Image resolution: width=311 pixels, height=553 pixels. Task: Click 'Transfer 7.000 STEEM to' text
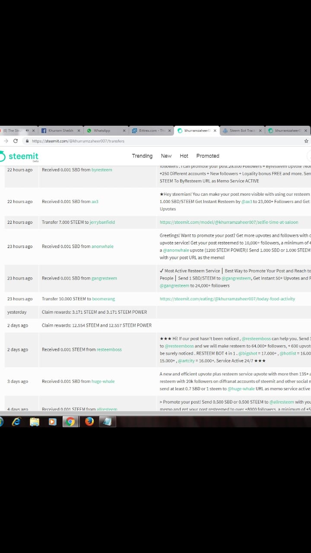[65, 222]
